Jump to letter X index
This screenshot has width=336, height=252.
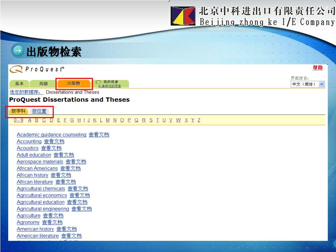click(x=186, y=120)
